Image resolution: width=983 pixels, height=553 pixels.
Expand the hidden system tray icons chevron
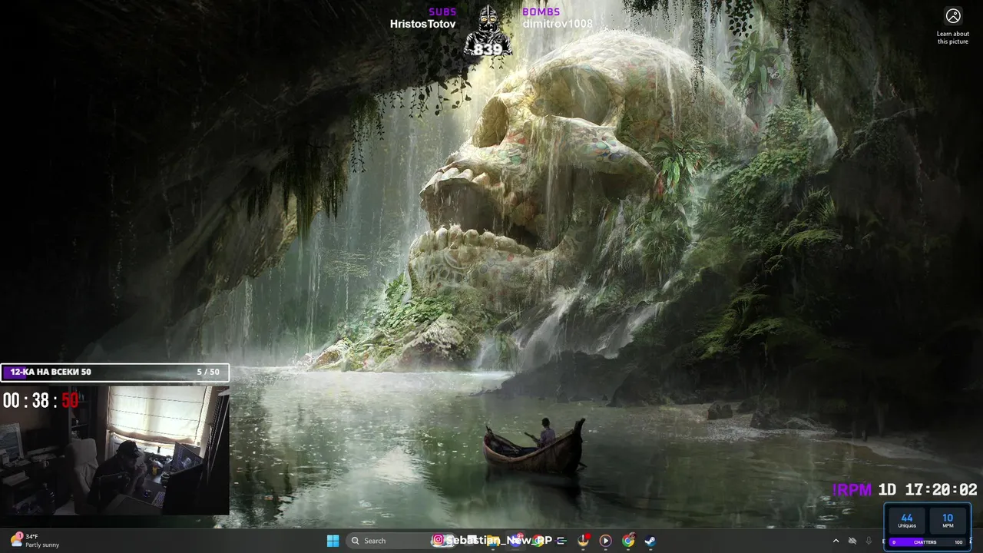coord(836,541)
